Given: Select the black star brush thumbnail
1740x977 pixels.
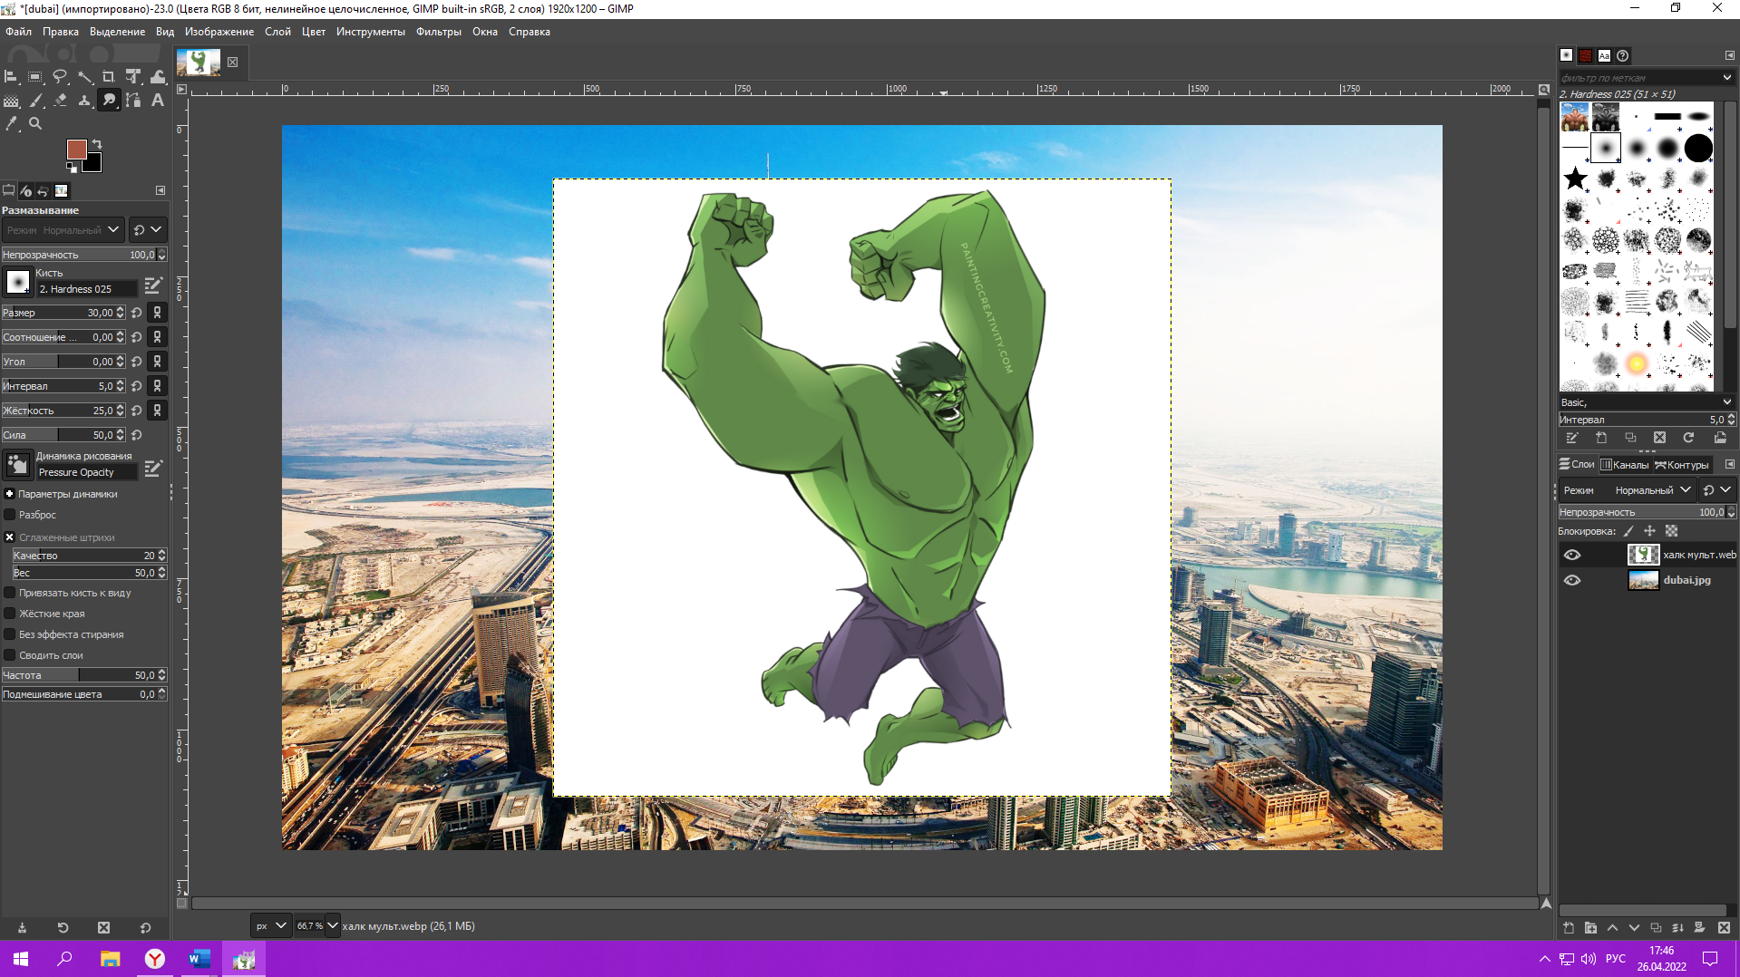Looking at the screenshot, I should click(x=1575, y=179).
